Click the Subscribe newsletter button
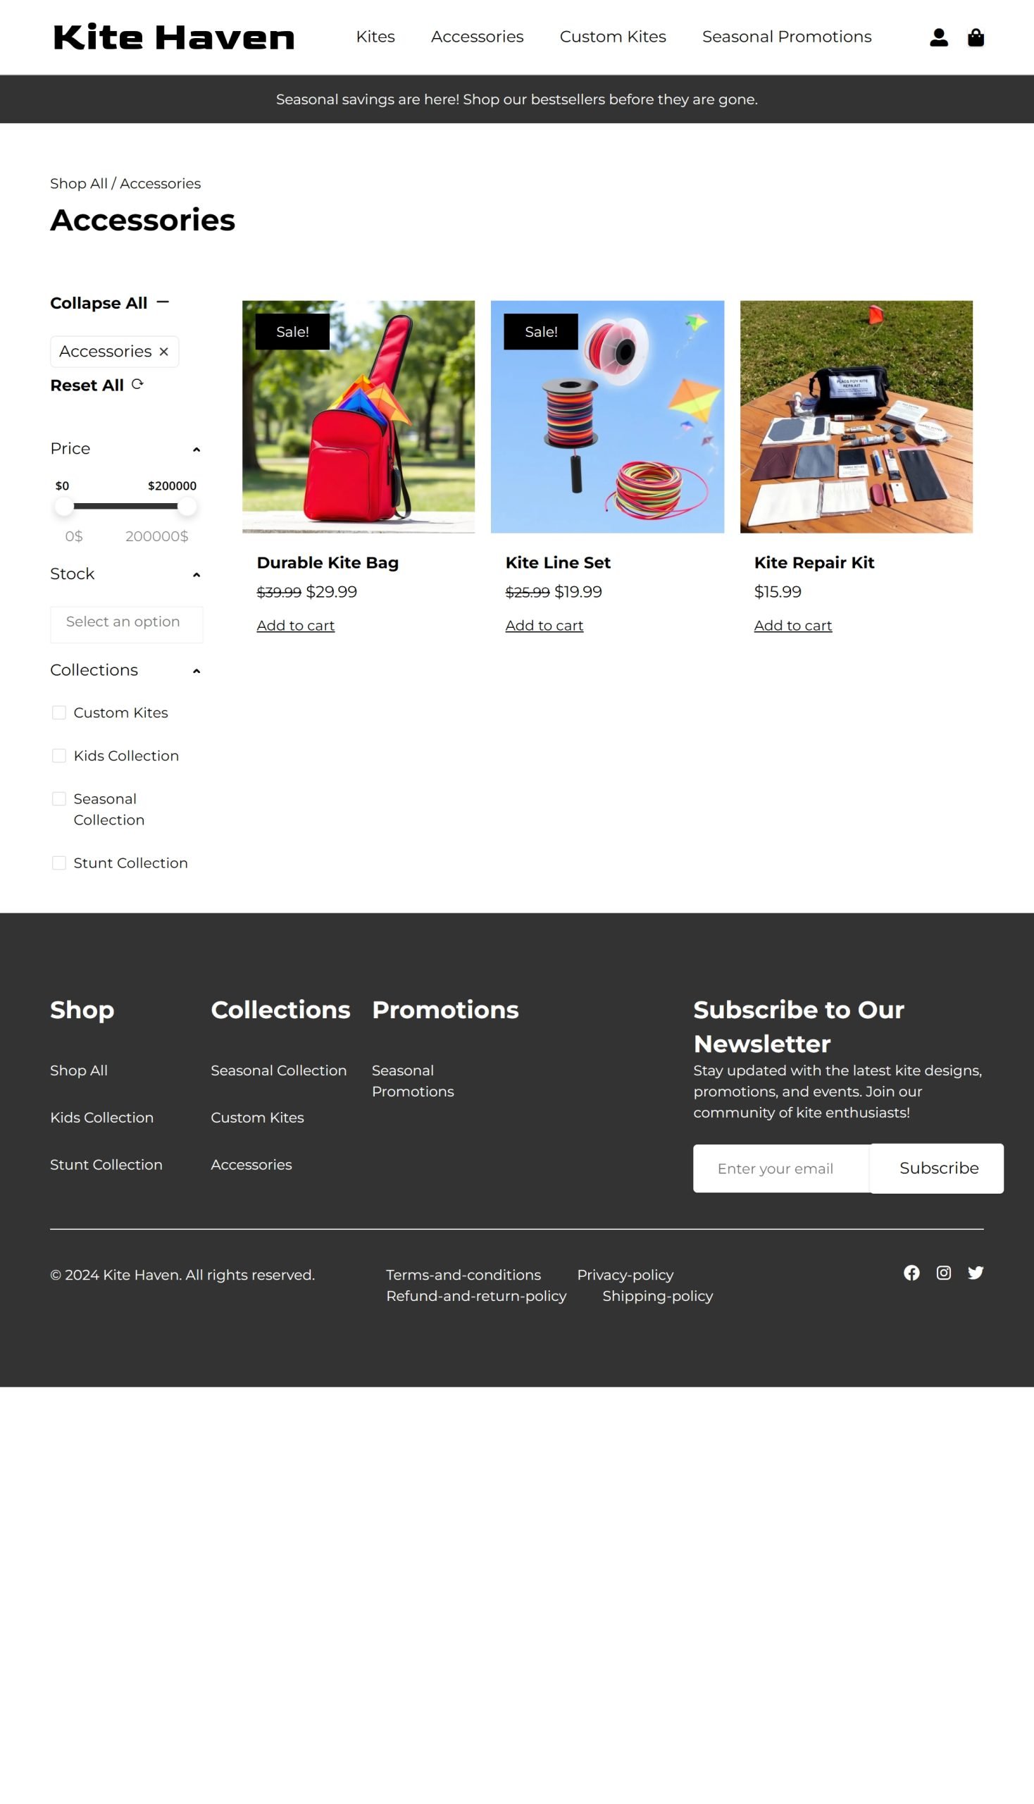 [x=938, y=1168]
